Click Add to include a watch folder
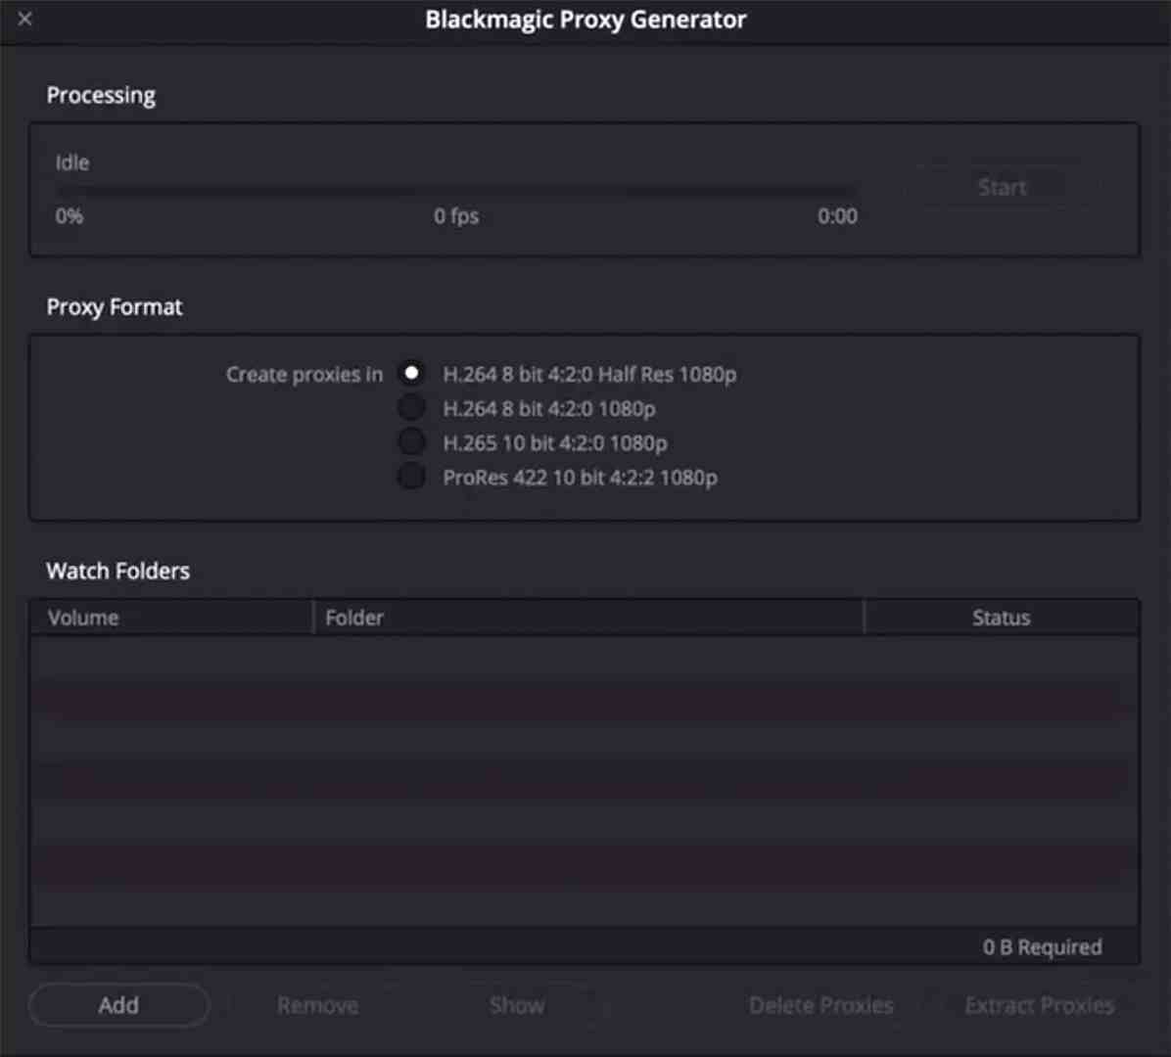Screen dimensions: 1171x1057 pos(118,1004)
